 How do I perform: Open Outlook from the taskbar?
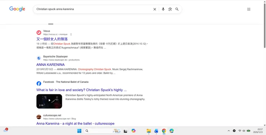(x=156, y=131)
